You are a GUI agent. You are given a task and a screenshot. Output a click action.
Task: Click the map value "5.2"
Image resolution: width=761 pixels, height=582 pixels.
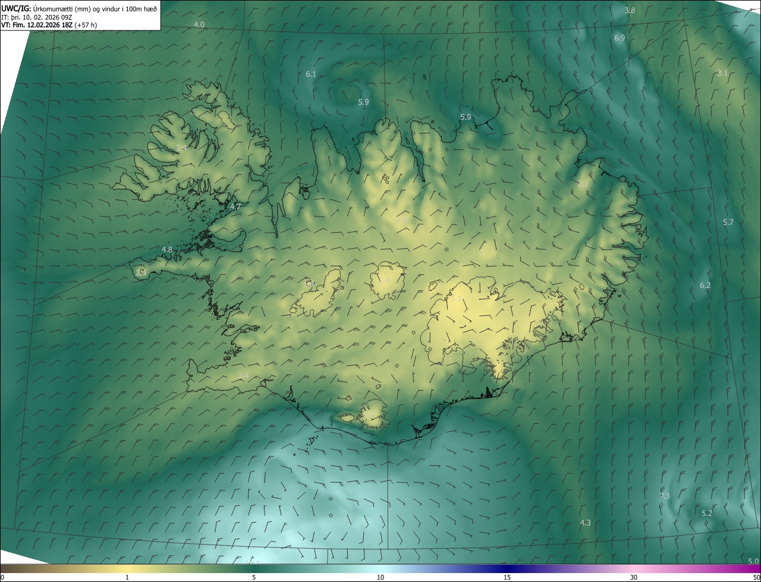click(707, 513)
